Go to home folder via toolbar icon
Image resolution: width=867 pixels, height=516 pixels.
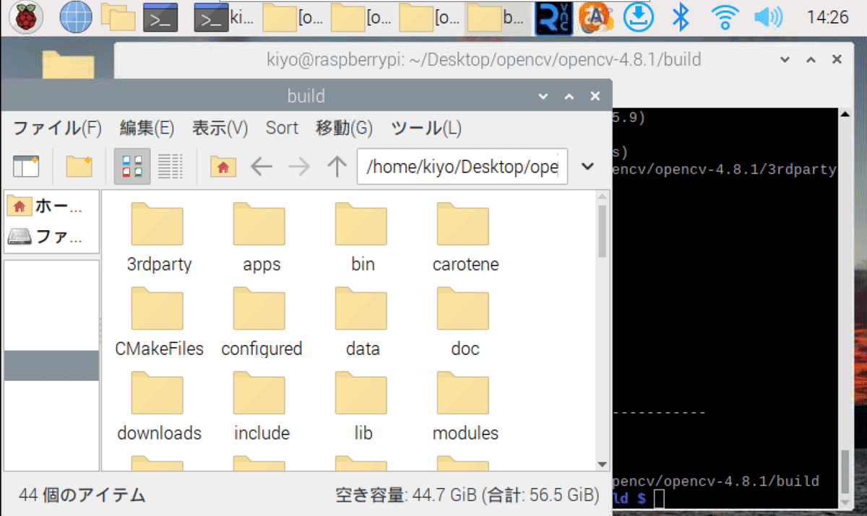point(223,167)
